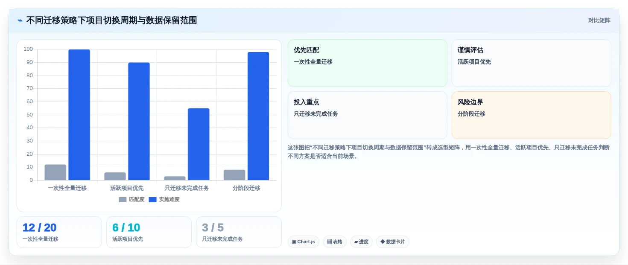Click the blue 实施难度 bar for 活跃项目优先

coord(139,121)
